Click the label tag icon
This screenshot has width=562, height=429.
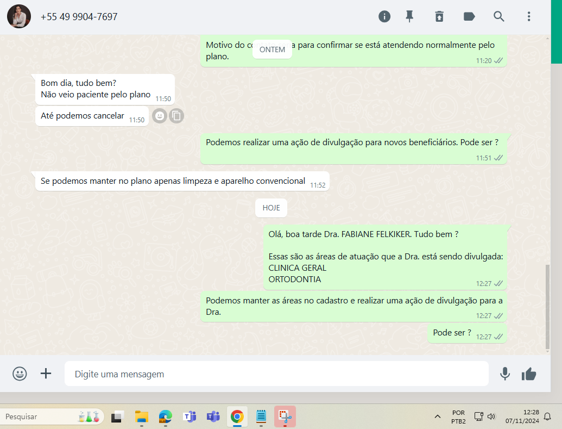coord(469,16)
